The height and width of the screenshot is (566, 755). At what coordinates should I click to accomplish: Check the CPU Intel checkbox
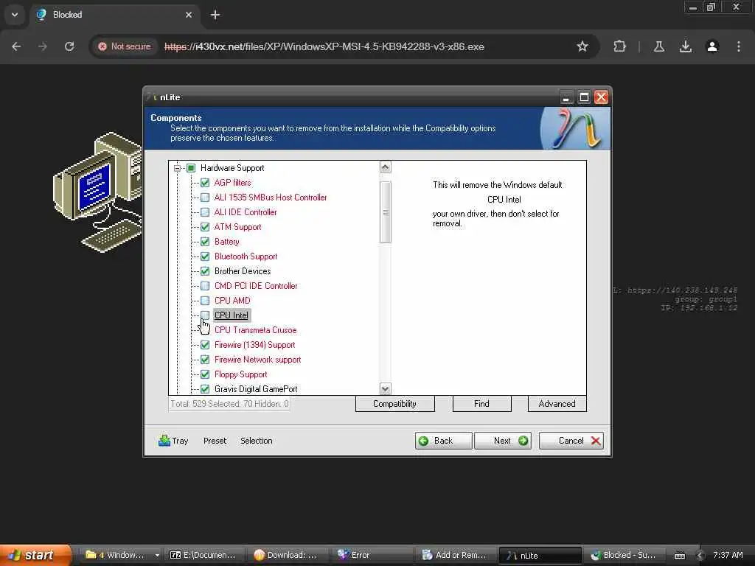click(205, 315)
